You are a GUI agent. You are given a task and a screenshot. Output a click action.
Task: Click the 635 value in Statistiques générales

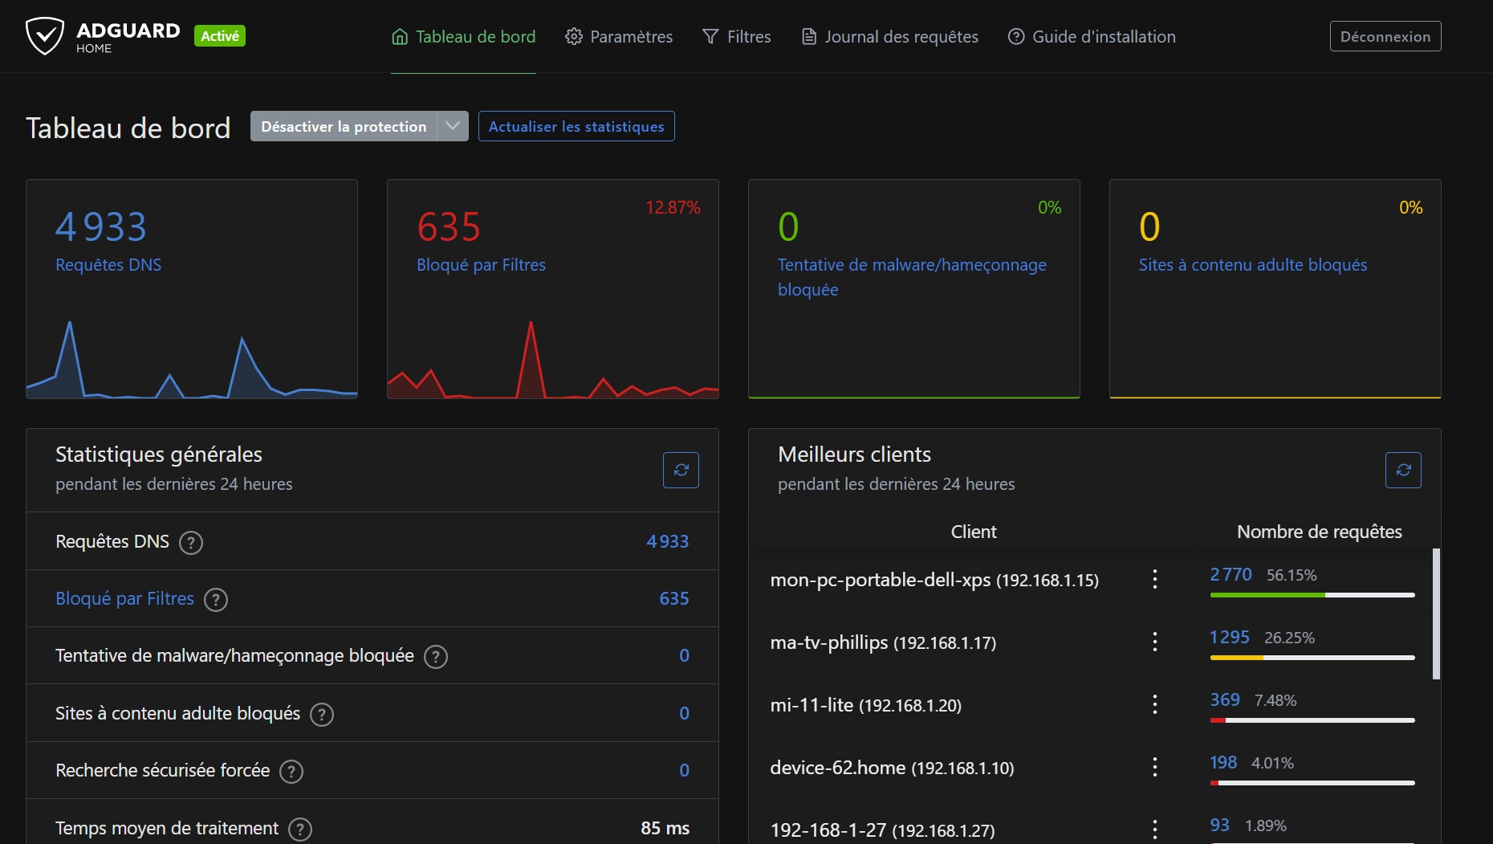coord(674,598)
